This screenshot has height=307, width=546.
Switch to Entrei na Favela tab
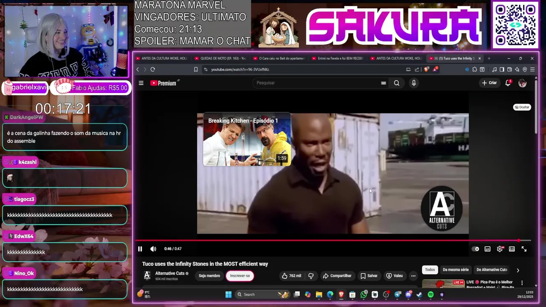coord(337,58)
